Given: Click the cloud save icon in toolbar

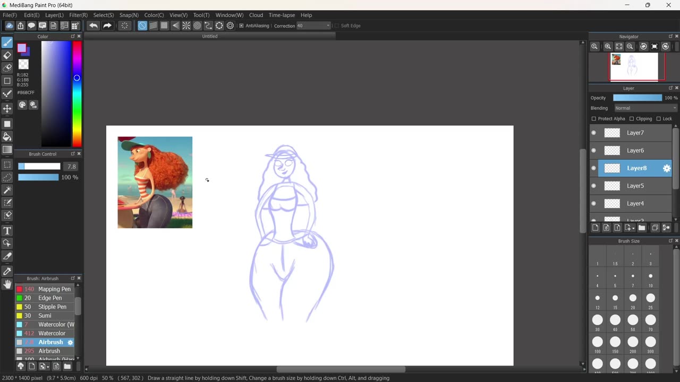Looking at the screenshot, I should click(x=9, y=25).
